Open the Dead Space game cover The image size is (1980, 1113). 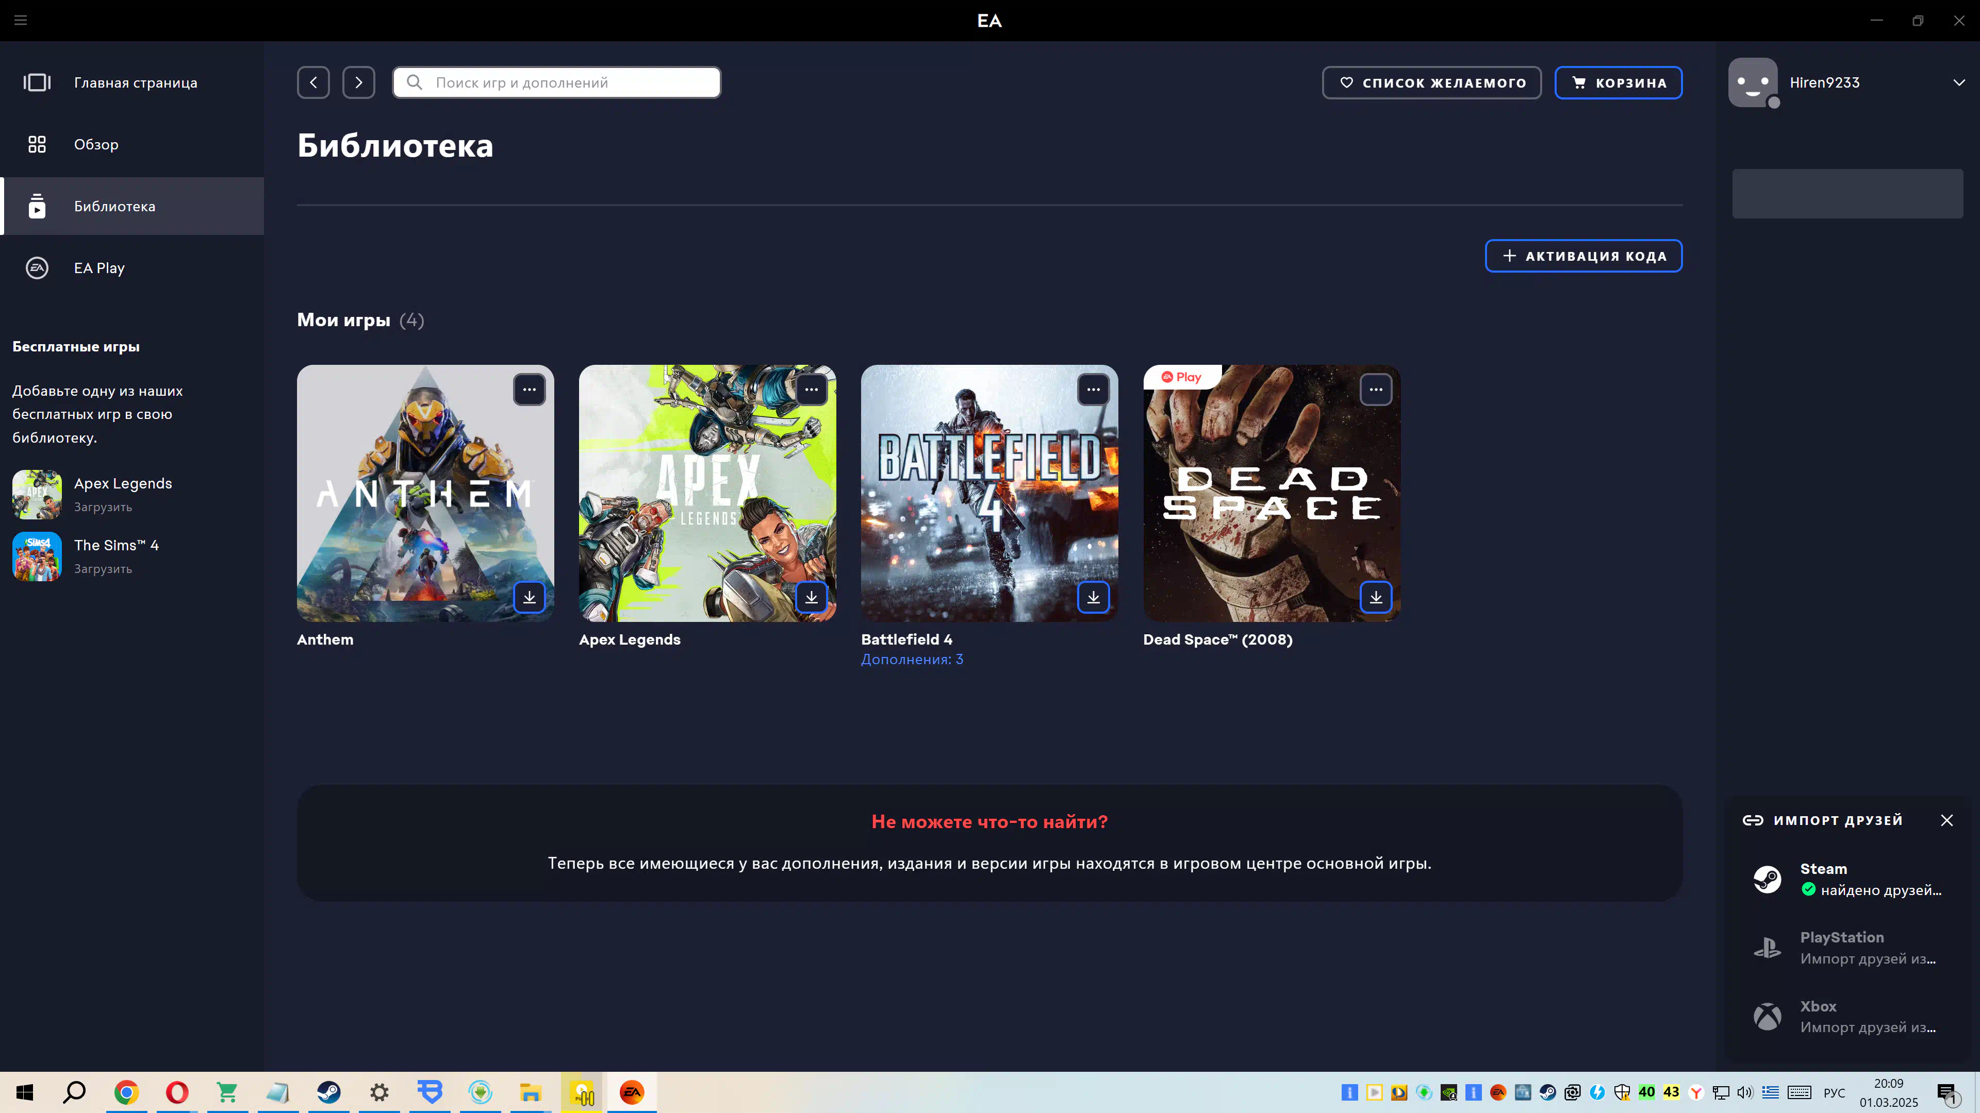click(1272, 493)
